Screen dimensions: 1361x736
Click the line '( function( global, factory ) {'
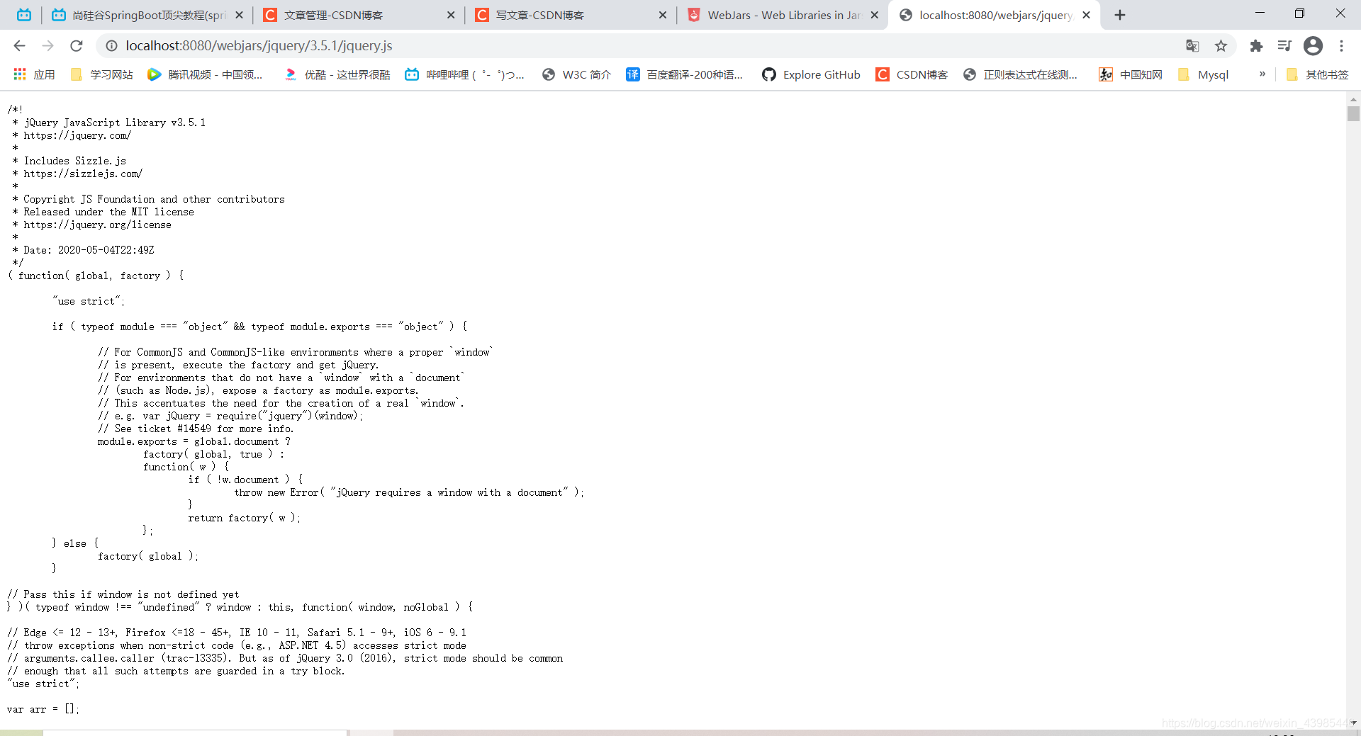tap(96, 276)
